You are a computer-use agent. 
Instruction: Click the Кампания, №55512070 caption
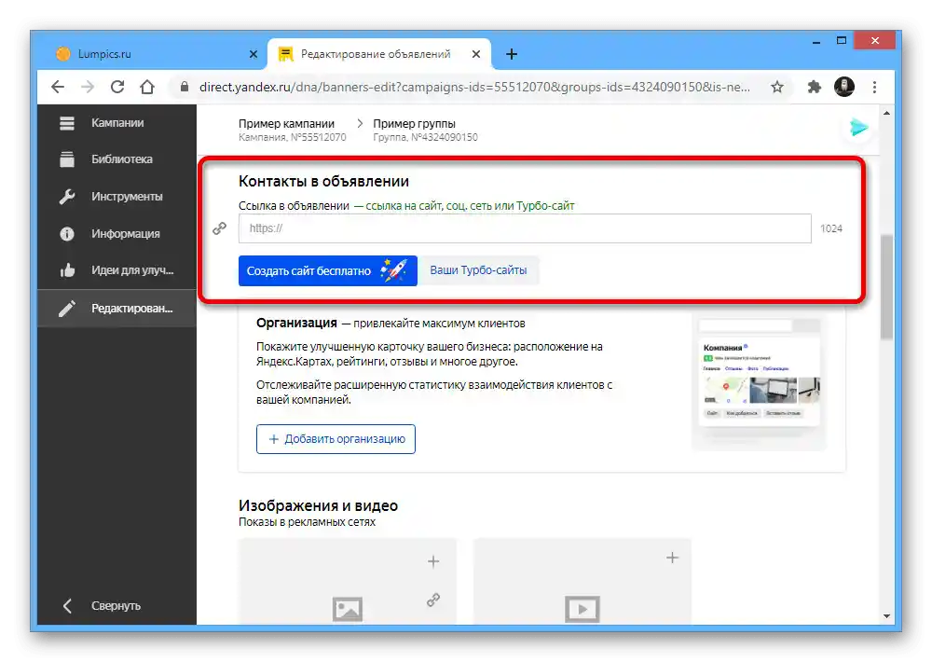click(x=293, y=137)
